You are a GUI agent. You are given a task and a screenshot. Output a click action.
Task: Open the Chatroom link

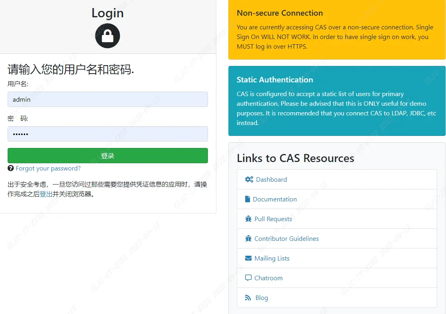click(x=268, y=278)
